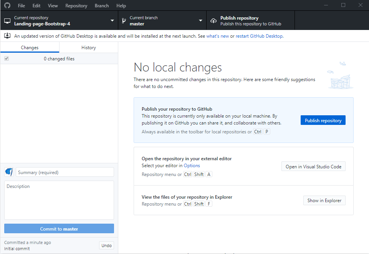The image size is (369, 254).
Task: Toggle the select-all changed files checkbox
Action: (x=7, y=58)
